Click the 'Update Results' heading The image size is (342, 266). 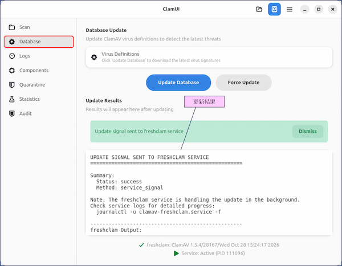(104, 101)
